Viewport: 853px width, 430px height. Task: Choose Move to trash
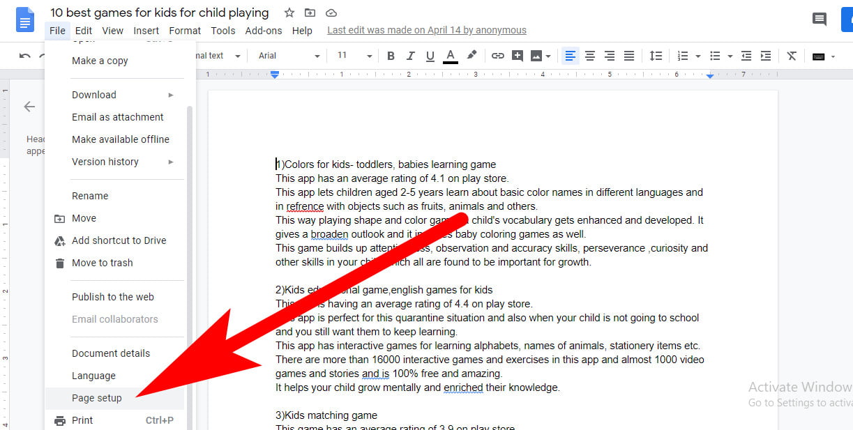click(114, 263)
